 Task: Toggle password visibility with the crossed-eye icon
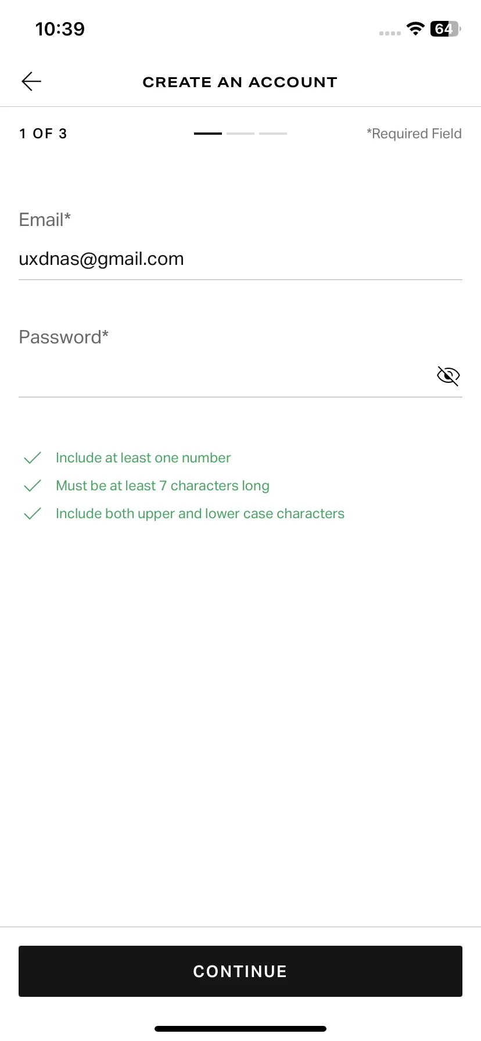click(448, 376)
